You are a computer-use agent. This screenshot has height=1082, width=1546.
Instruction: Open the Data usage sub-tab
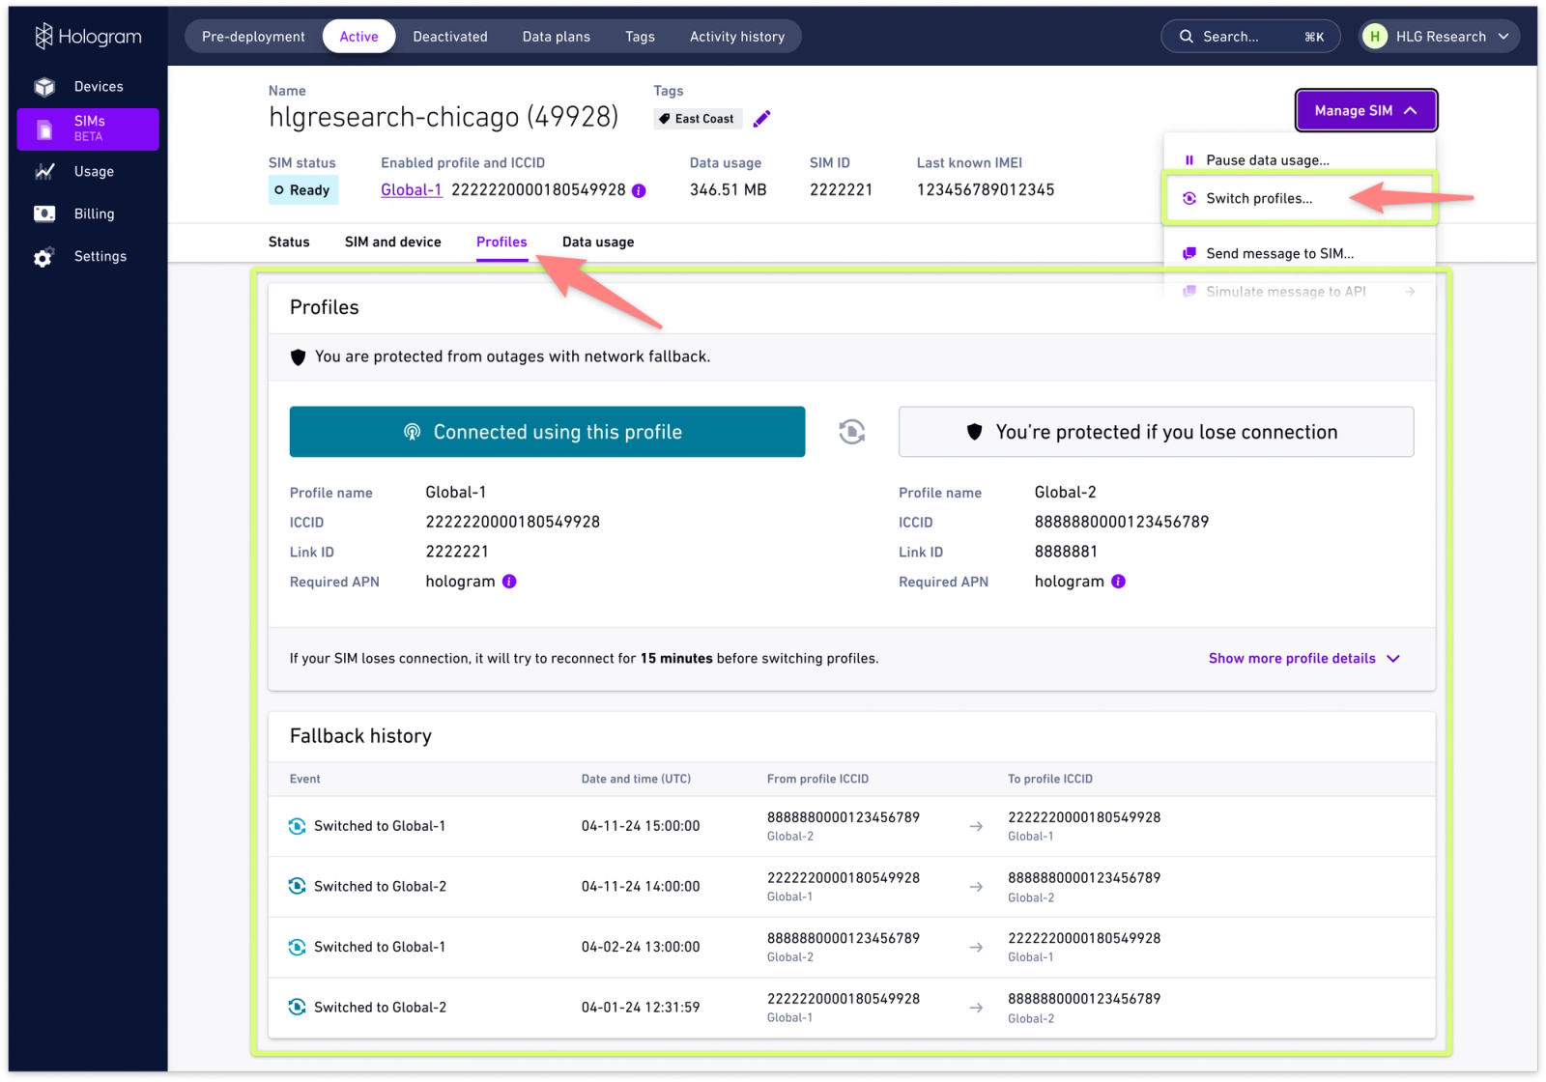(x=598, y=242)
